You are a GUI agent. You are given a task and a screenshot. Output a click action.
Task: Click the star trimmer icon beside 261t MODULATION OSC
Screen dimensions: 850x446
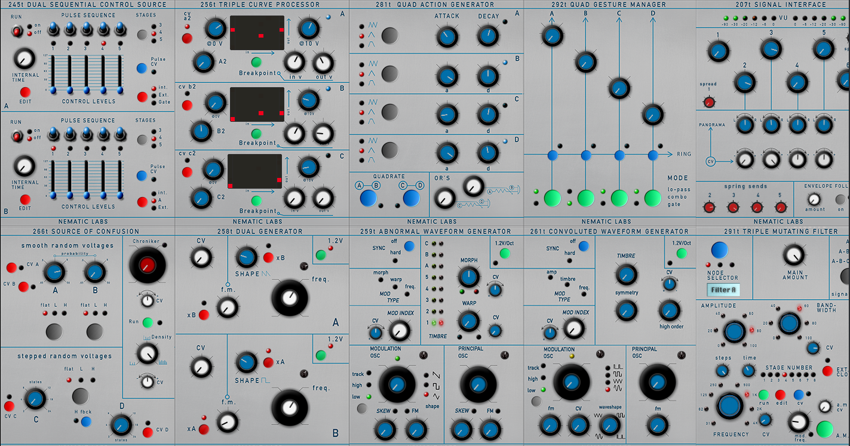pos(600,354)
